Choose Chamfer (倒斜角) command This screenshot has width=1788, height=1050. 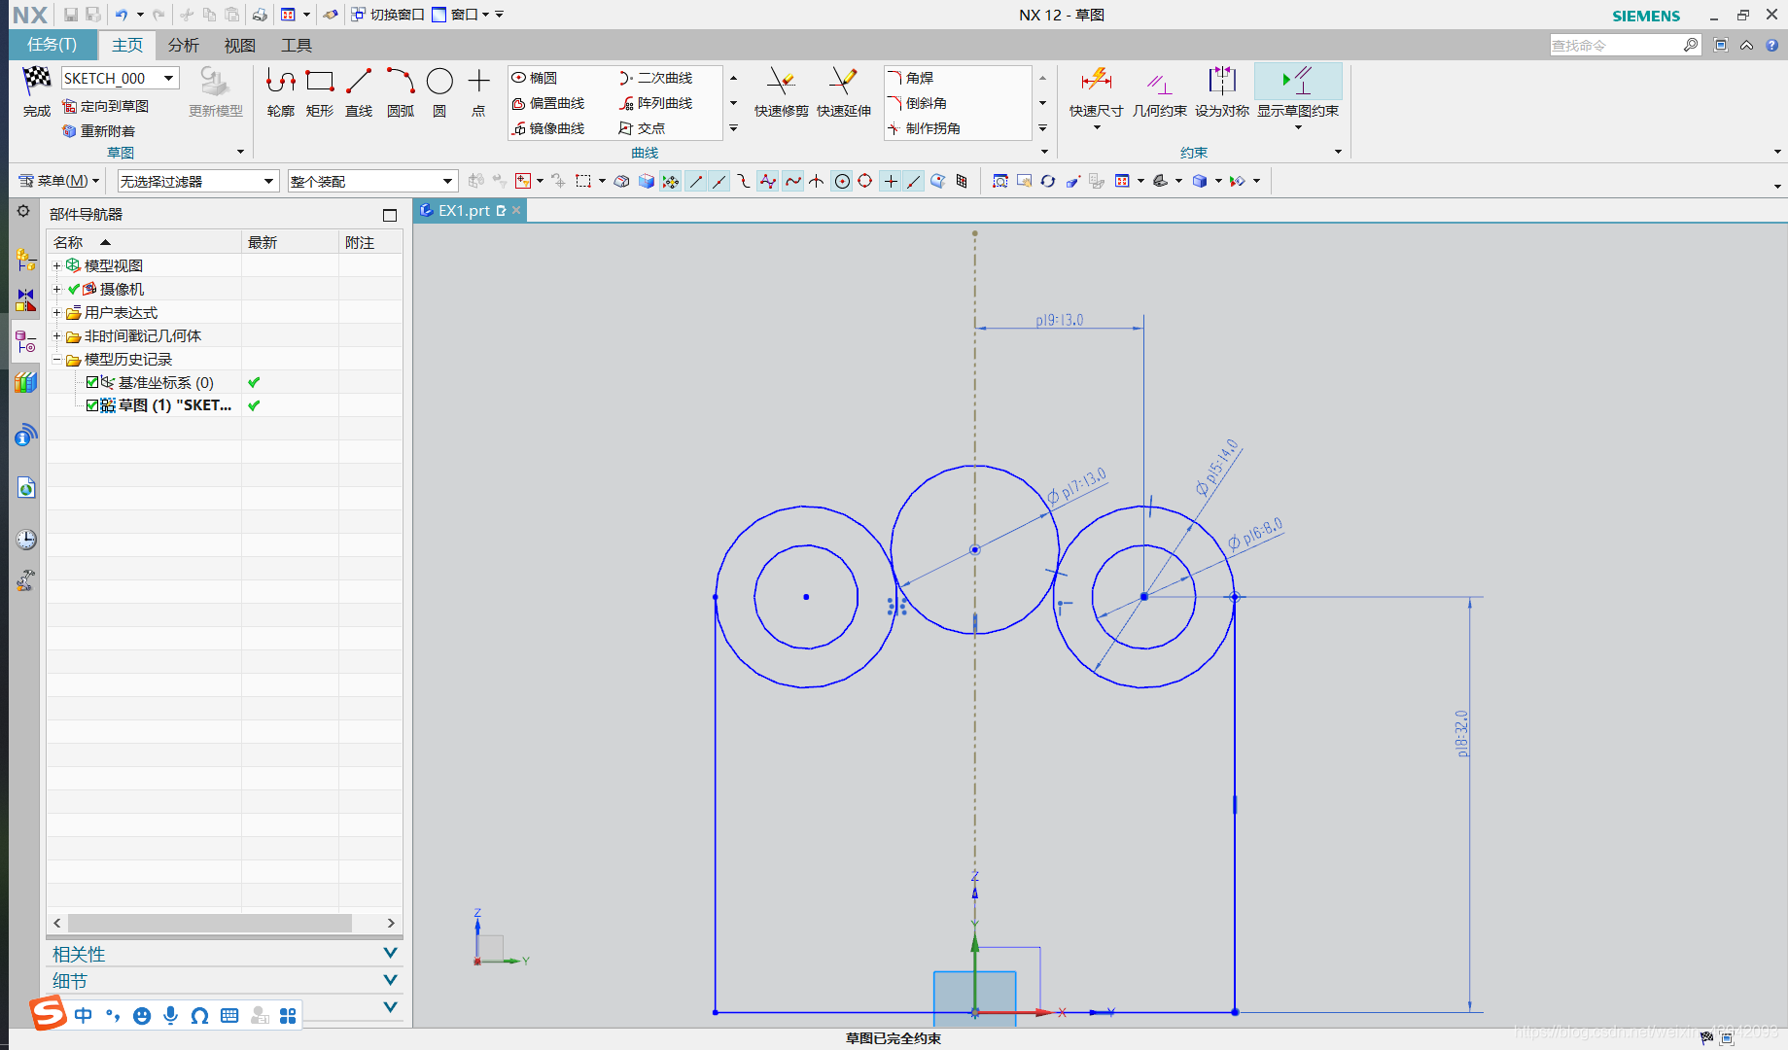[x=917, y=103]
